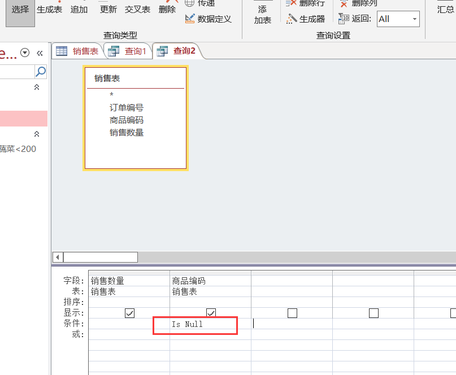The width and height of the screenshot is (456, 375).
Task: Switch to 更新 update query
Action: click(108, 9)
